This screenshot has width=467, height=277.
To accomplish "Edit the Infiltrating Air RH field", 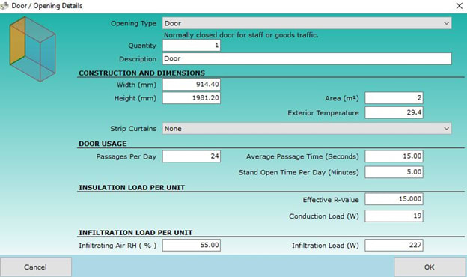I will point(191,245).
